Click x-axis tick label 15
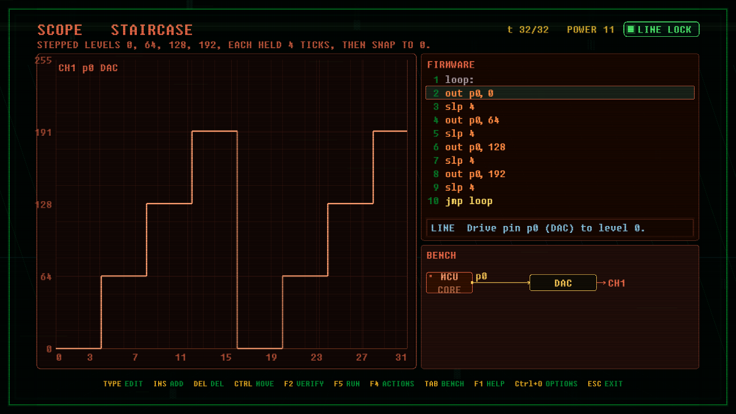This screenshot has height=414, width=736. point(225,358)
